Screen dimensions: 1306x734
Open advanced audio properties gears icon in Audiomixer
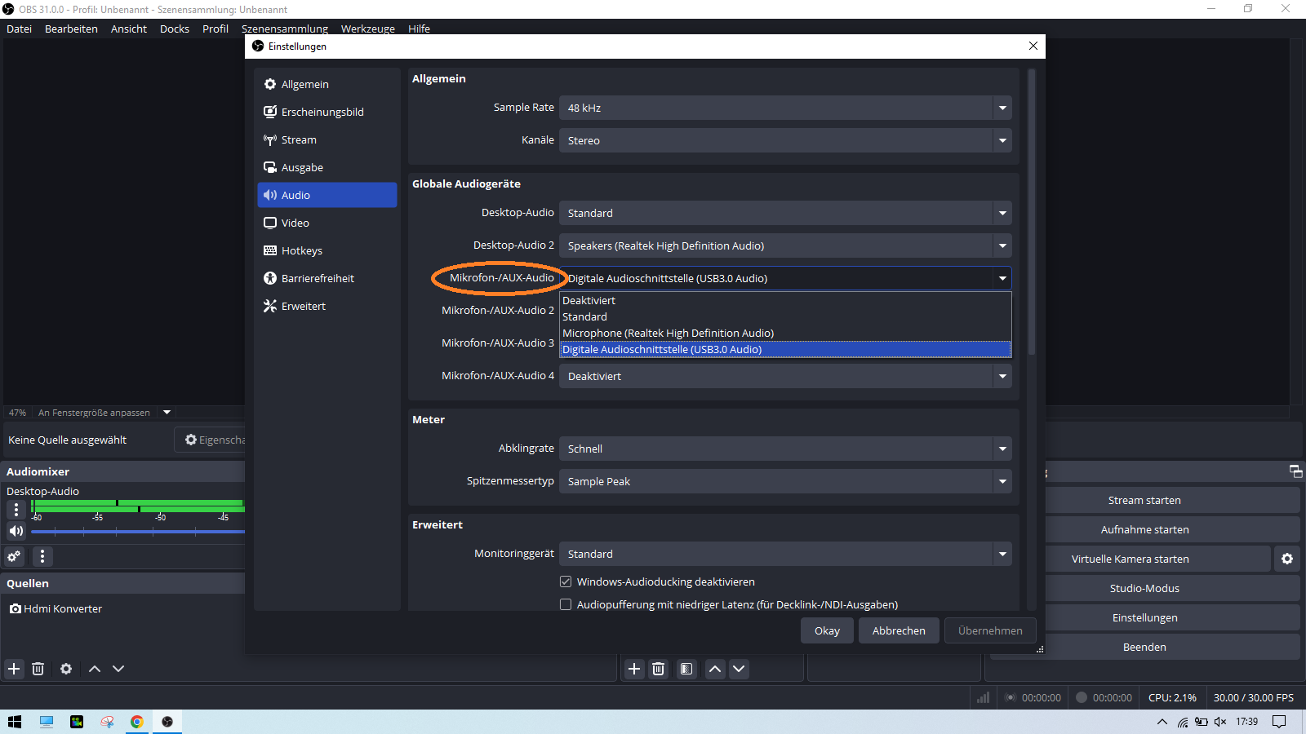pyautogui.click(x=14, y=556)
